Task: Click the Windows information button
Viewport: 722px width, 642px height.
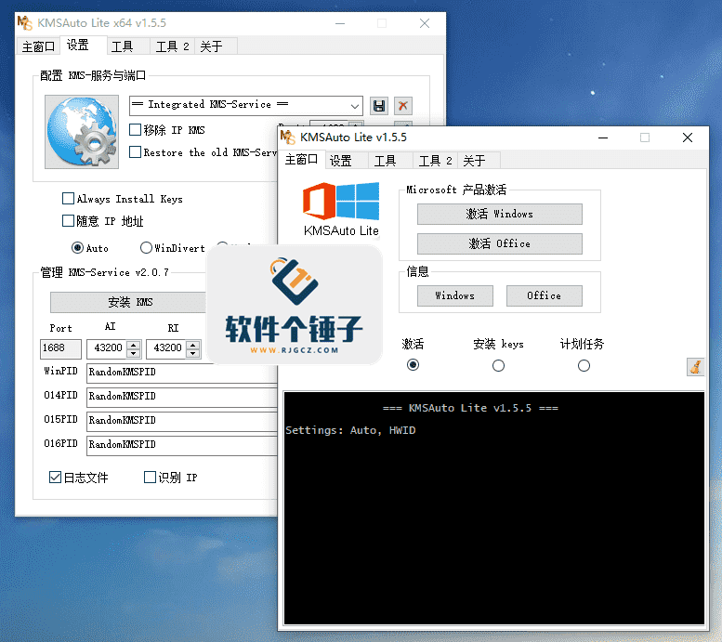Action: click(x=455, y=295)
